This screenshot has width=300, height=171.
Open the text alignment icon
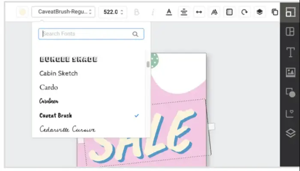pos(184,12)
